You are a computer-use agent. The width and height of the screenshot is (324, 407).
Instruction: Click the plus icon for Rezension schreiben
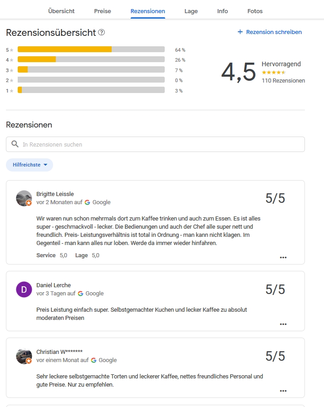240,32
